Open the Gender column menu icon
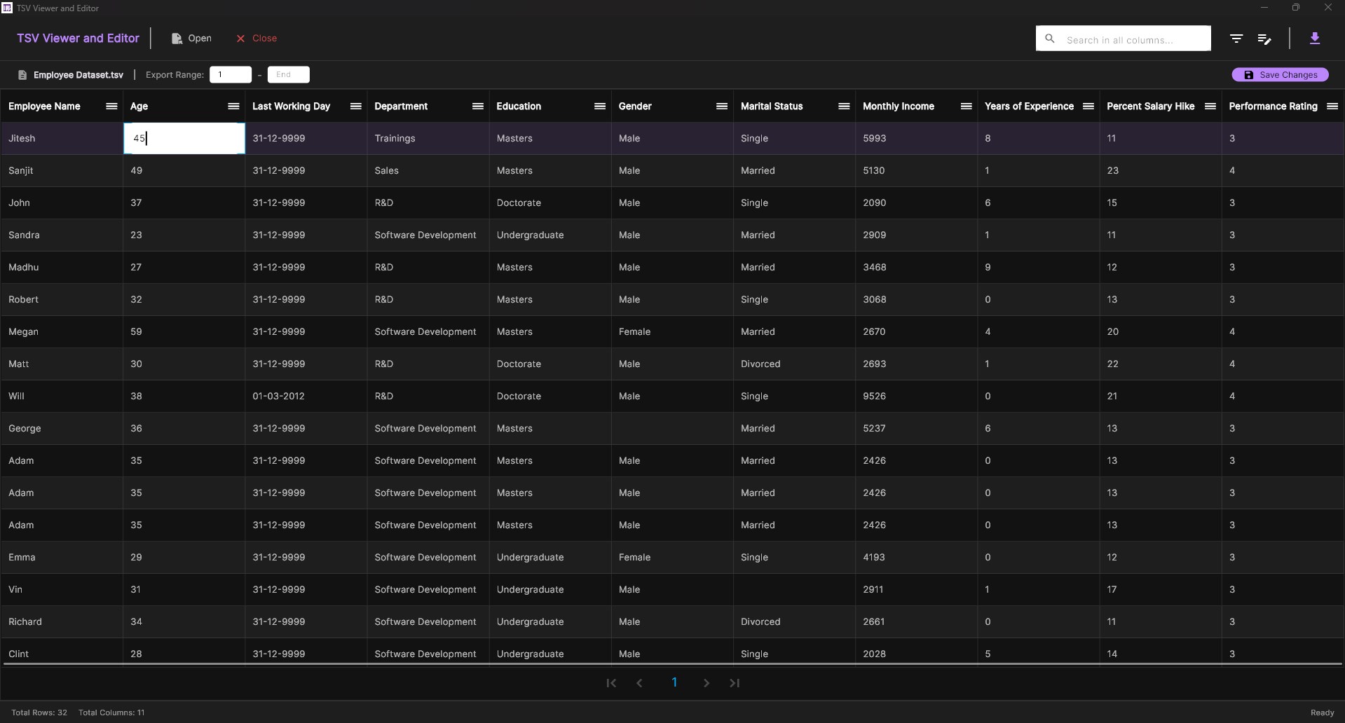 [721, 106]
